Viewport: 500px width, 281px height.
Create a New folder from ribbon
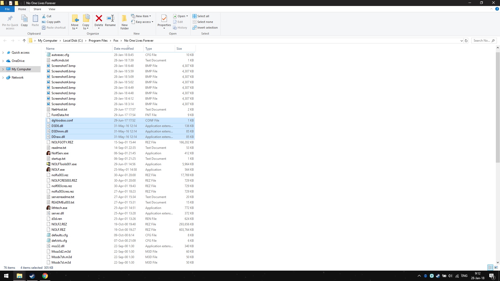(124, 22)
